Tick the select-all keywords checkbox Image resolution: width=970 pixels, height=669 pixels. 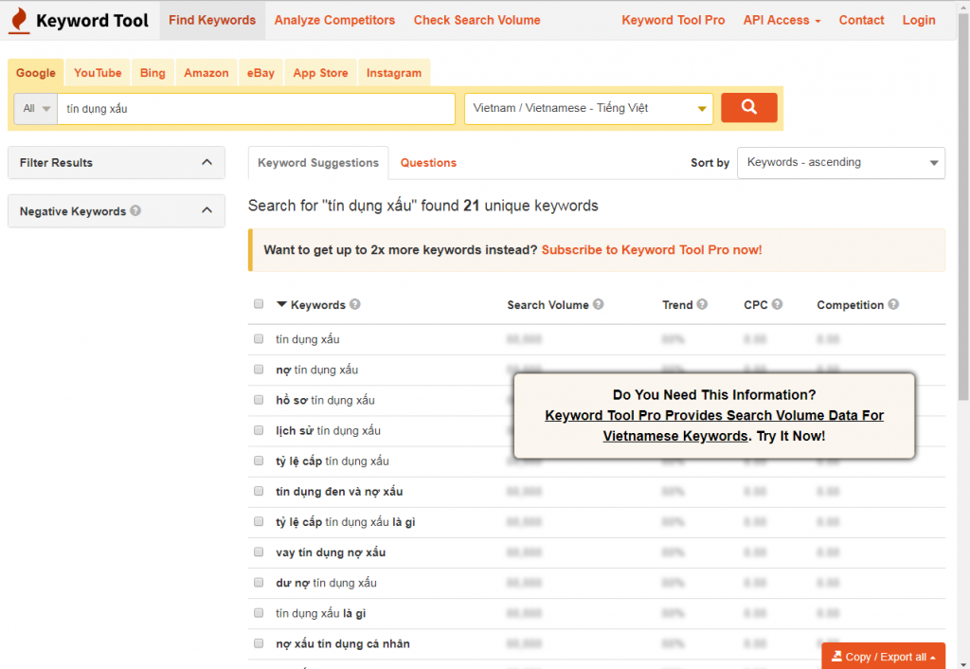pyautogui.click(x=259, y=303)
